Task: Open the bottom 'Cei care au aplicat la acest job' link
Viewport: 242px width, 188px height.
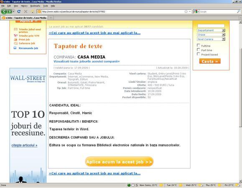Action: [94, 173]
